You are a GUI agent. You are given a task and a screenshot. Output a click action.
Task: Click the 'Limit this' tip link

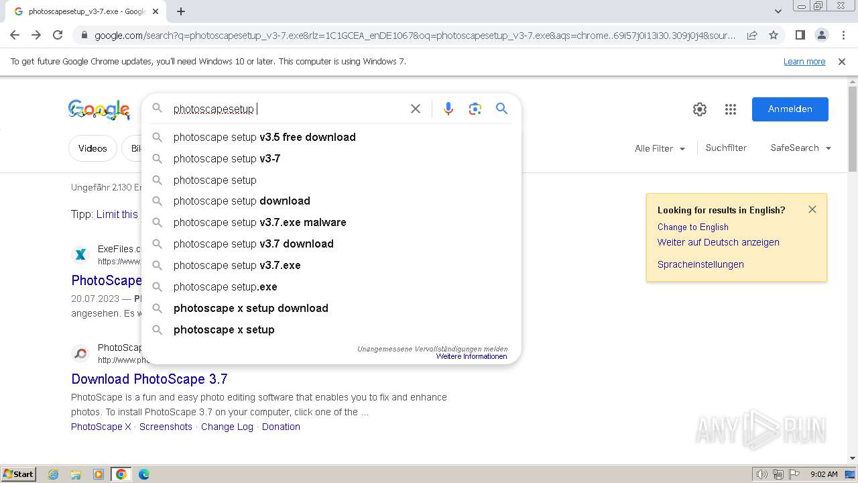117,214
